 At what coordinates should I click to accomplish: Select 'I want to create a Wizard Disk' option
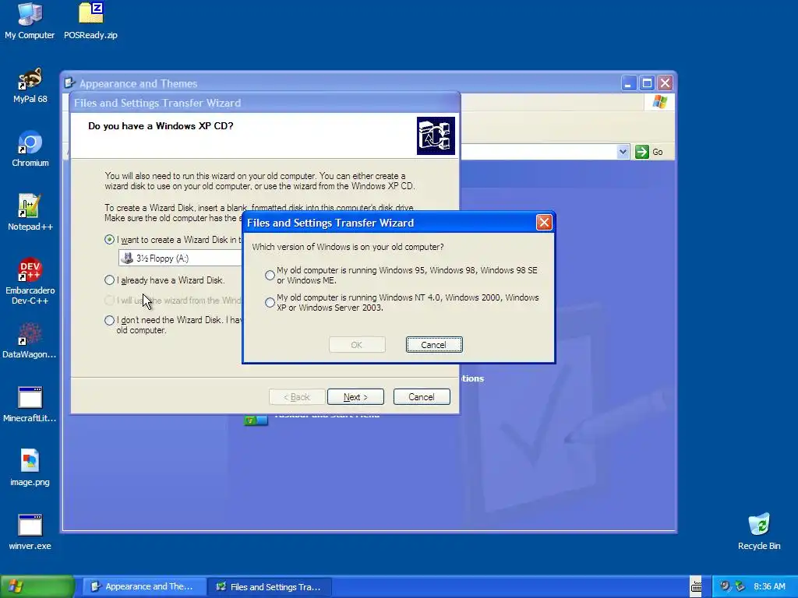(x=109, y=240)
